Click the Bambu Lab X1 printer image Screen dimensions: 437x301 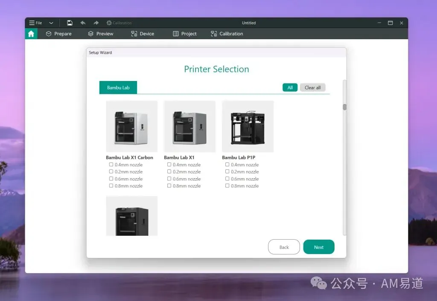pos(190,127)
